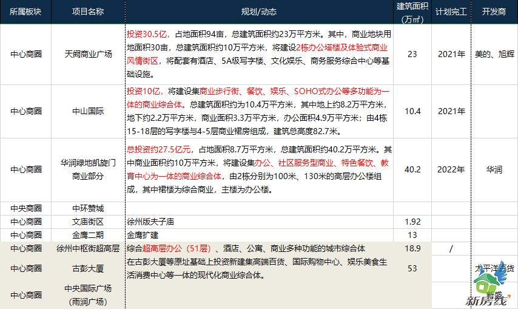This screenshot has height=309, width=518.
Task: Click the 所属板块 column header
Action: 25,12
